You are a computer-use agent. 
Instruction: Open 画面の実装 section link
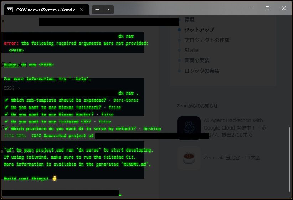pos(197,60)
